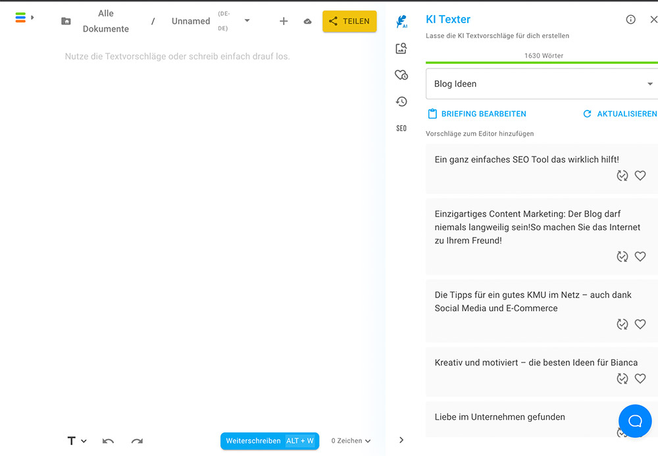
Task: Click the undo arrow icon
Action: (x=109, y=441)
